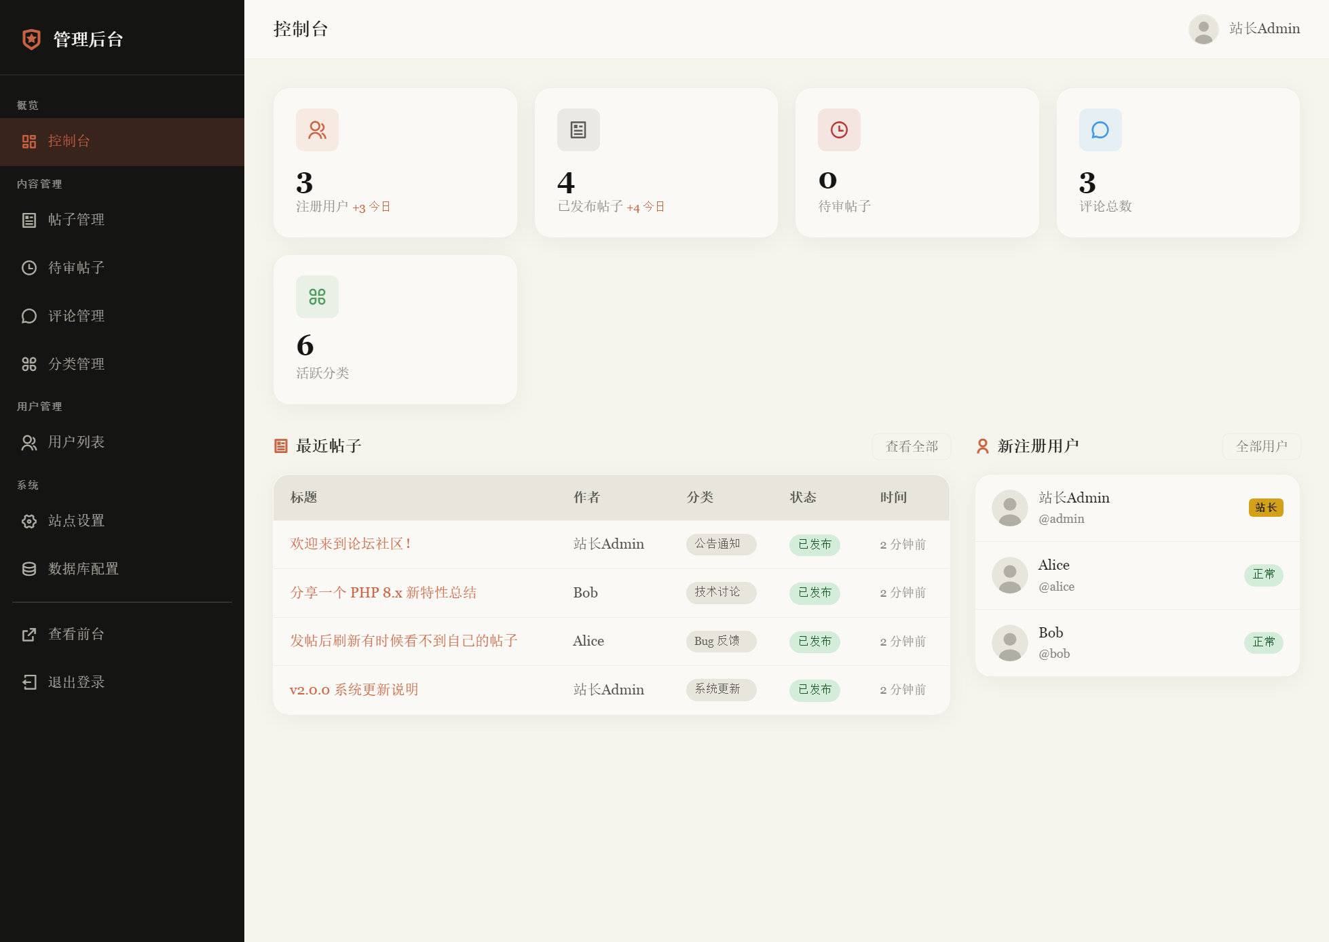Screen dimensions: 1329x942
Task: Click the 站长 badge on admin row
Action: coord(1266,507)
